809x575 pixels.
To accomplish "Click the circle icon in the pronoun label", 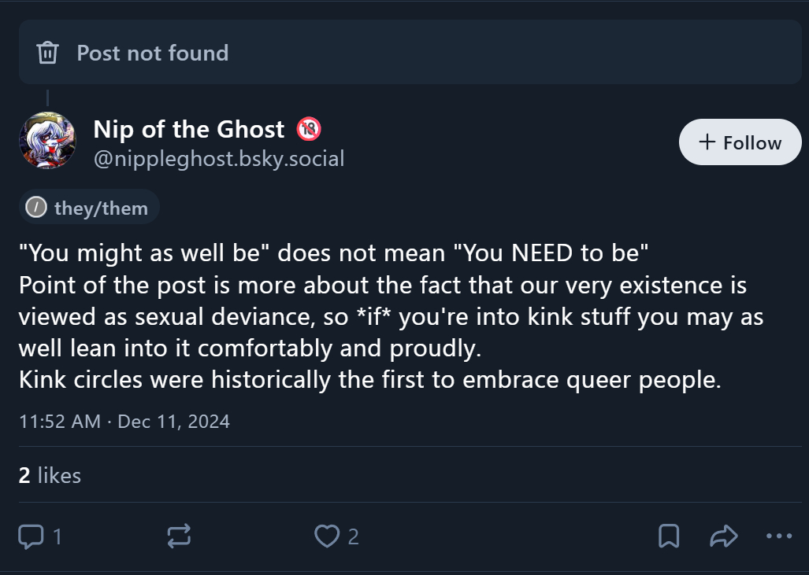I will pos(35,208).
